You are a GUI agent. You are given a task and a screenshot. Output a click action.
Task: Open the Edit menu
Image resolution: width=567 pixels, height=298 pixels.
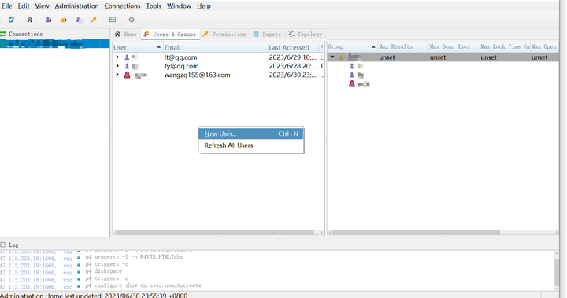24,6
